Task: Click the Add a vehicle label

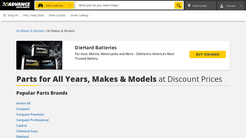Action: coord(54,6)
